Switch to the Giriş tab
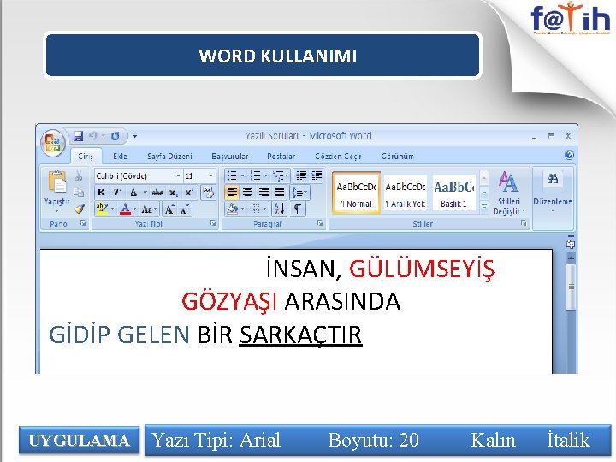616x462 pixels. (86, 157)
